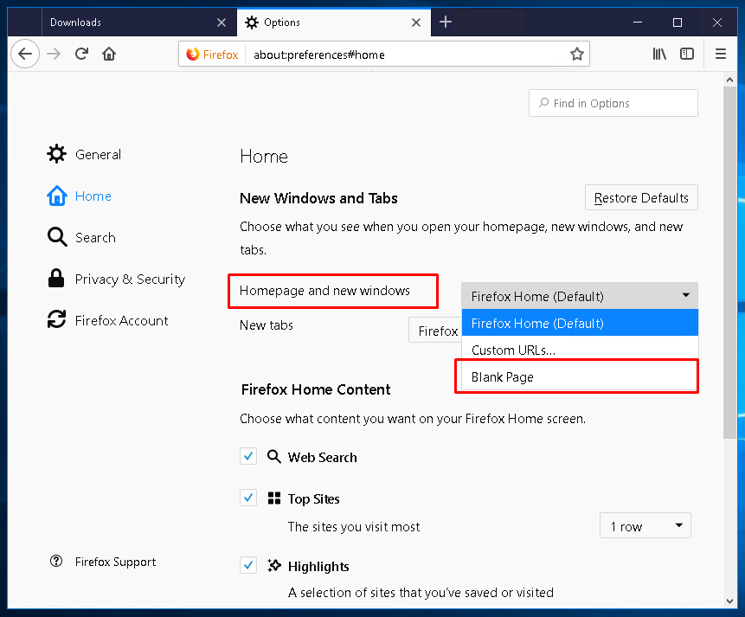Click the forward navigation arrow

pyautogui.click(x=54, y=54)
